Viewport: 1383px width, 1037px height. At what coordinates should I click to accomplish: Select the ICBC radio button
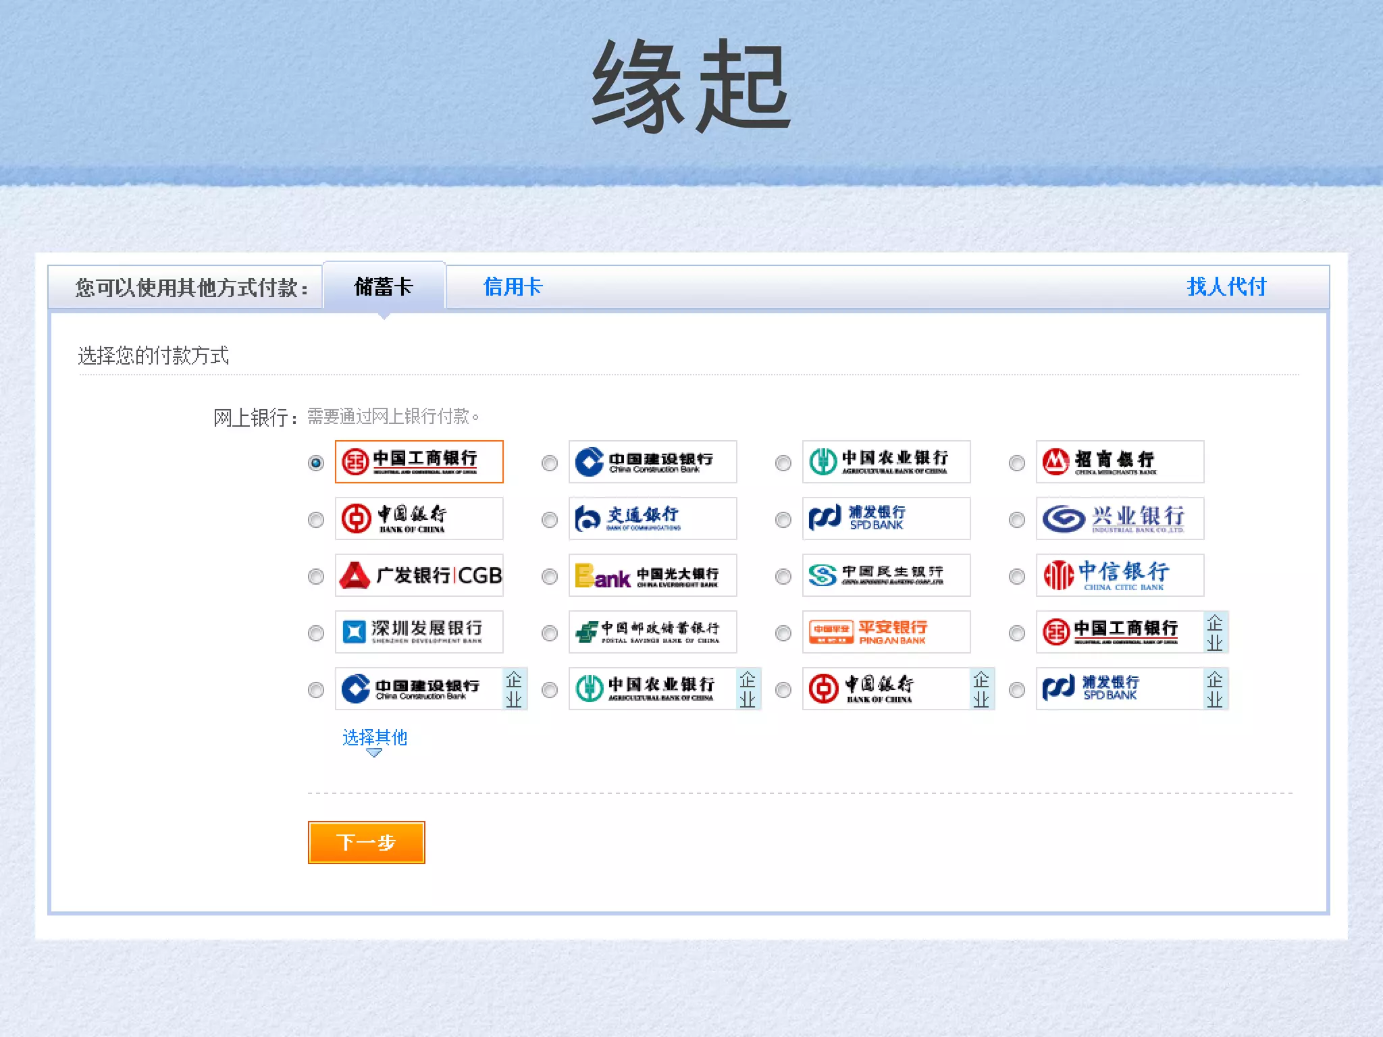point(315,463)
